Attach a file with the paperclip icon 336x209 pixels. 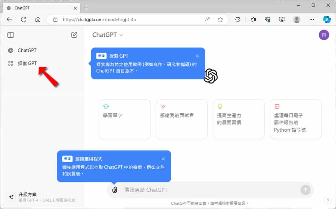tap(115, 190)
